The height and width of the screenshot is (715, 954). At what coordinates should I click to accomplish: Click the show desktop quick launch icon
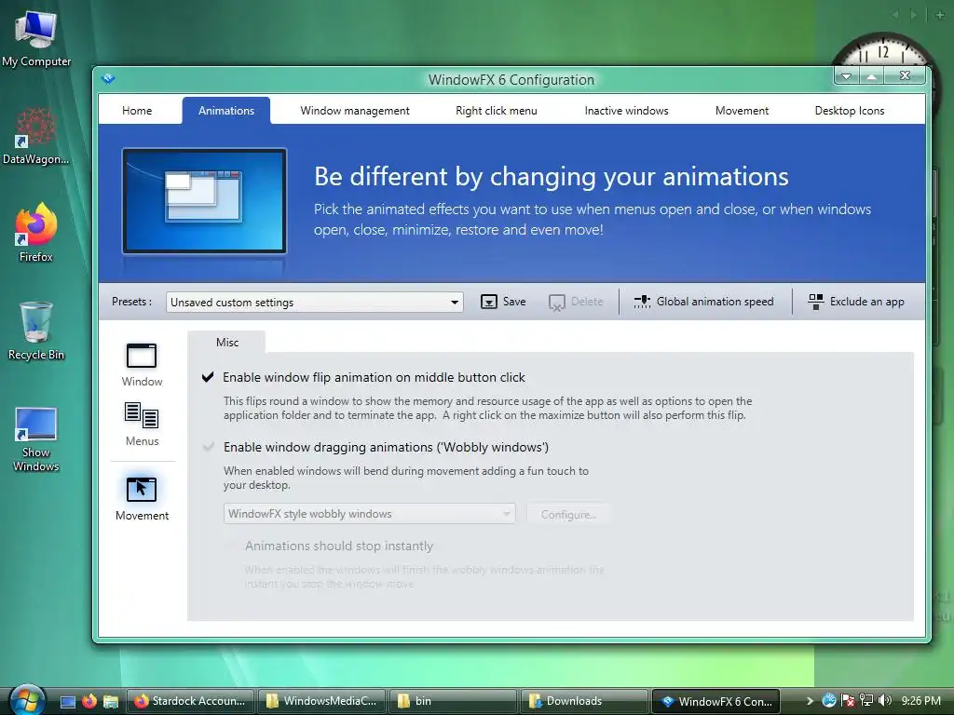[68, 702]
